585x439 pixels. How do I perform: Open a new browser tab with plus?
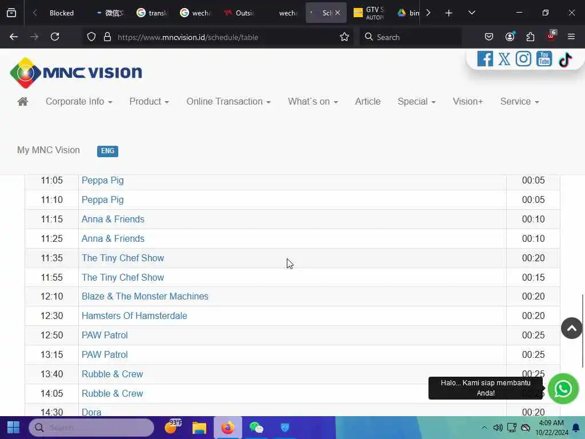[x=448, y=13]
